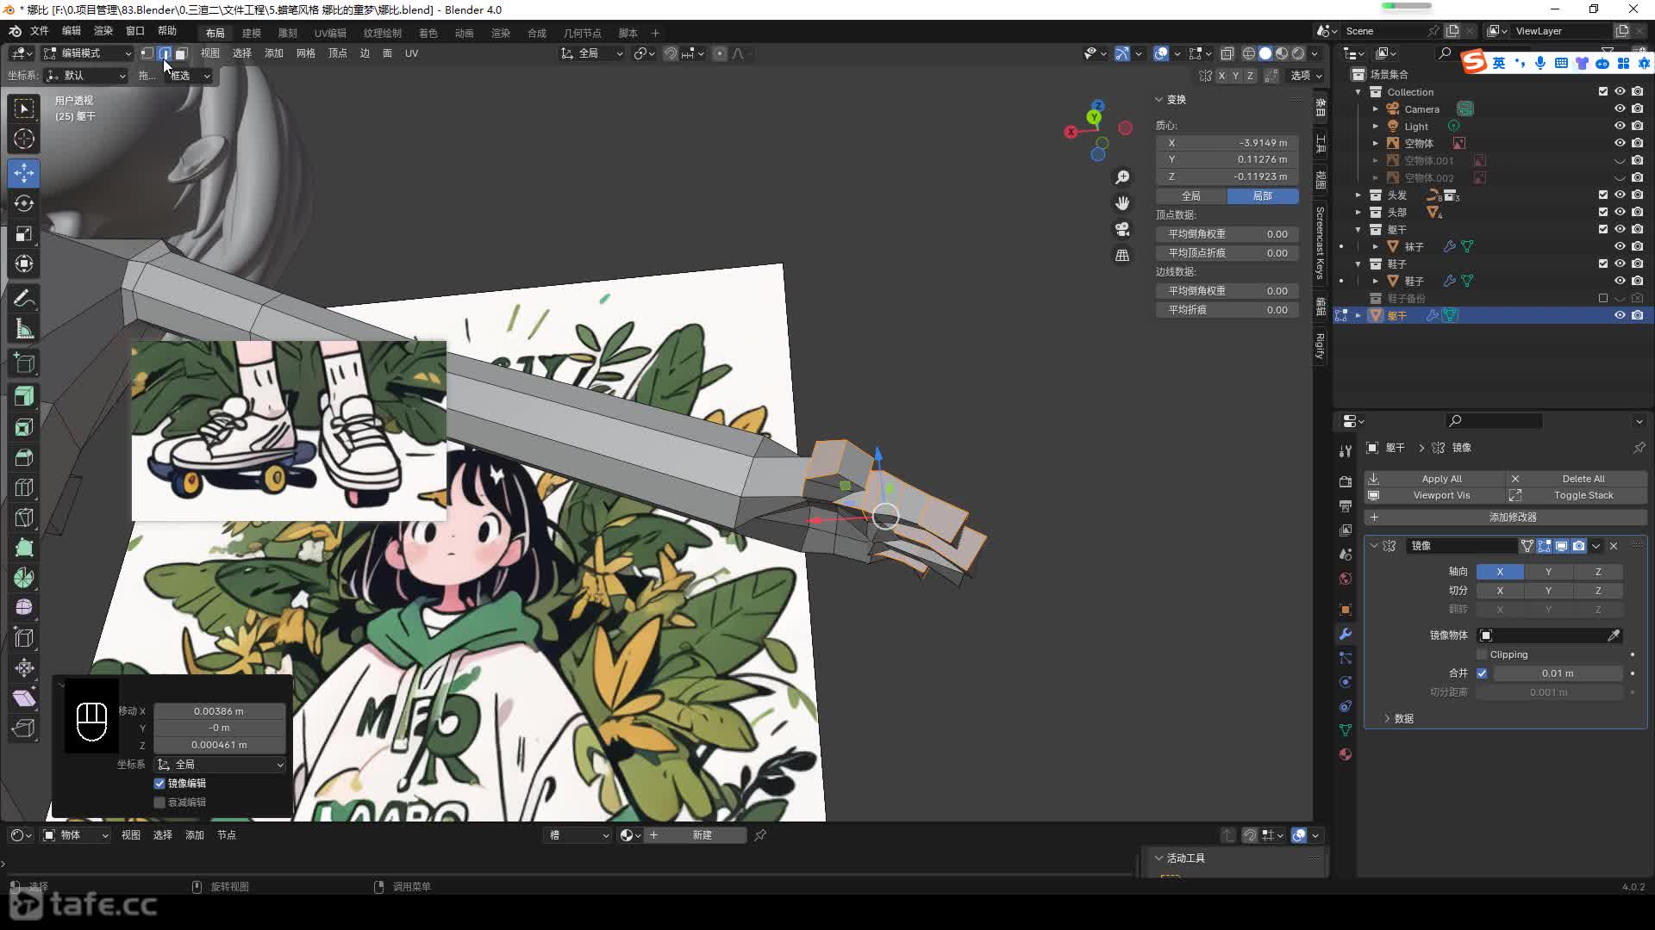1655x930 pixels.
Task: Switch to the 建模 workspace tab
Action: [252, 33]
